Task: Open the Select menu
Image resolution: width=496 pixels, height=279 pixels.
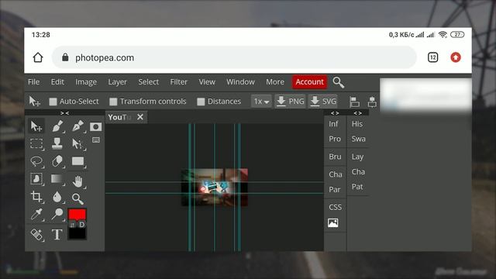Action: tap(148, 82)
